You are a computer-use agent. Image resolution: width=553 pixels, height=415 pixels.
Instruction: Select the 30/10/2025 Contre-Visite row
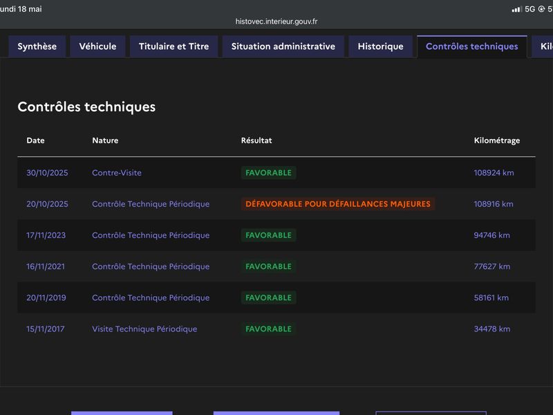point(276,172)
